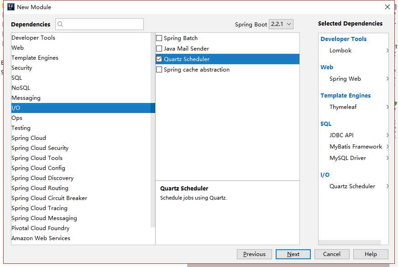Select the SQL category

pos(81,78)
